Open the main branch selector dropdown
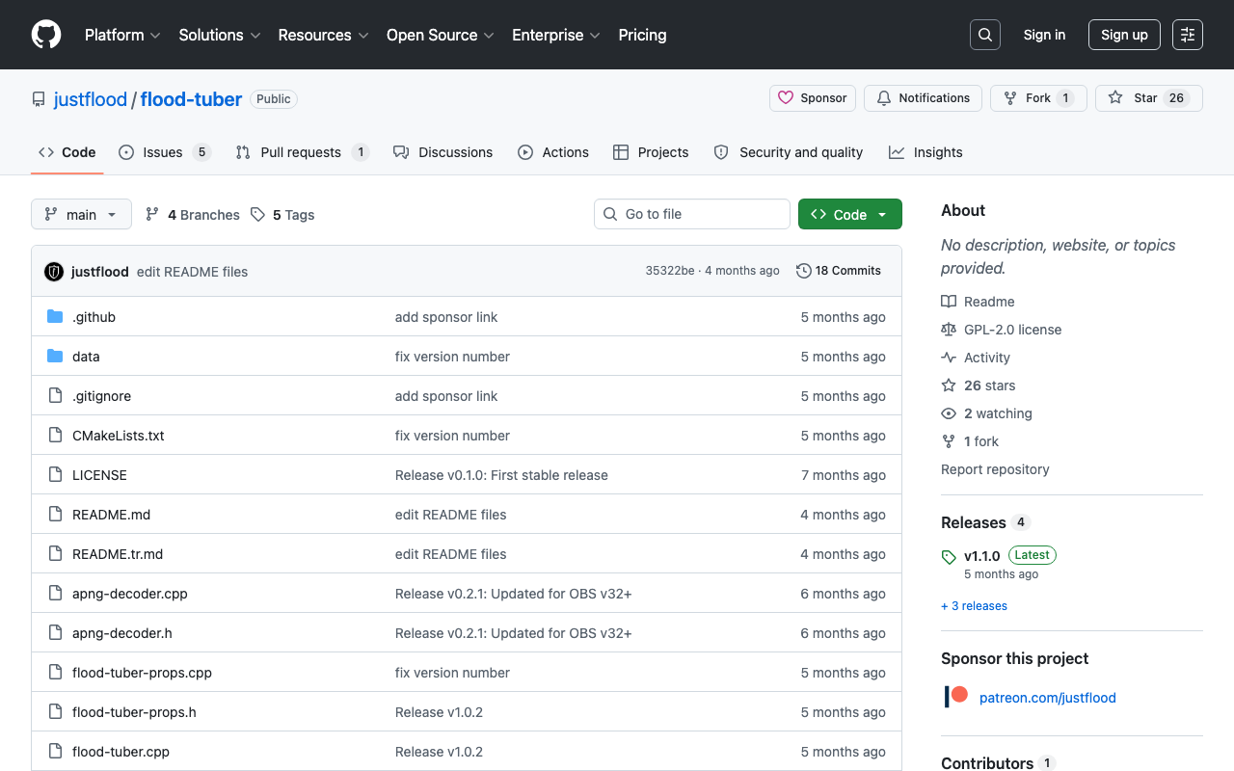The height and width of the screenshot is (771, 1234). (81, 214)
